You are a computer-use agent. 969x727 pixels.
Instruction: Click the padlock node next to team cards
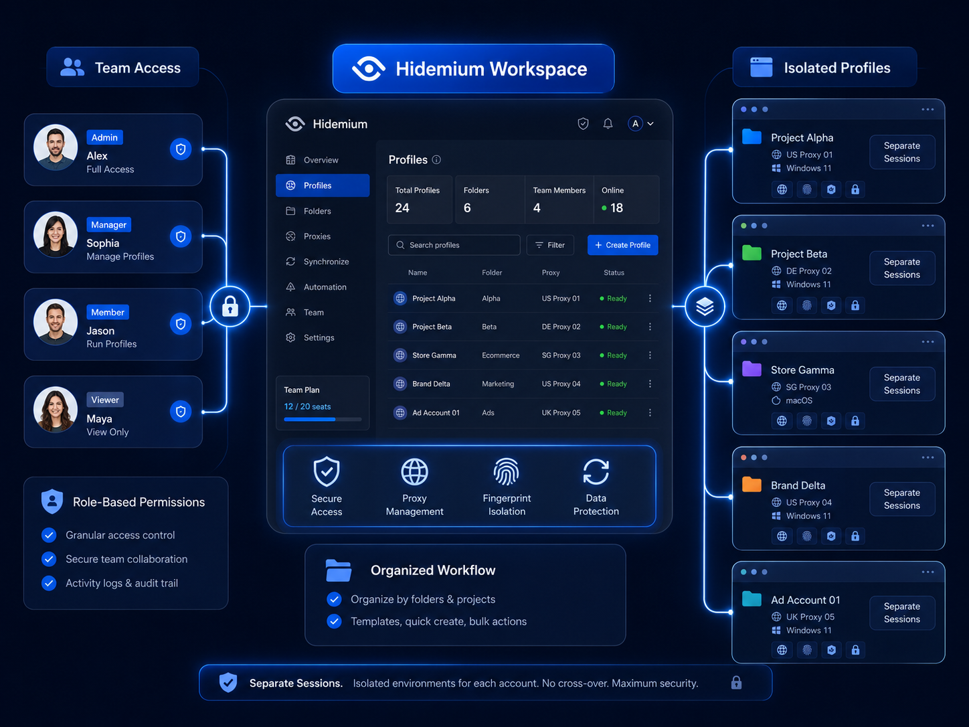(230, 307)
